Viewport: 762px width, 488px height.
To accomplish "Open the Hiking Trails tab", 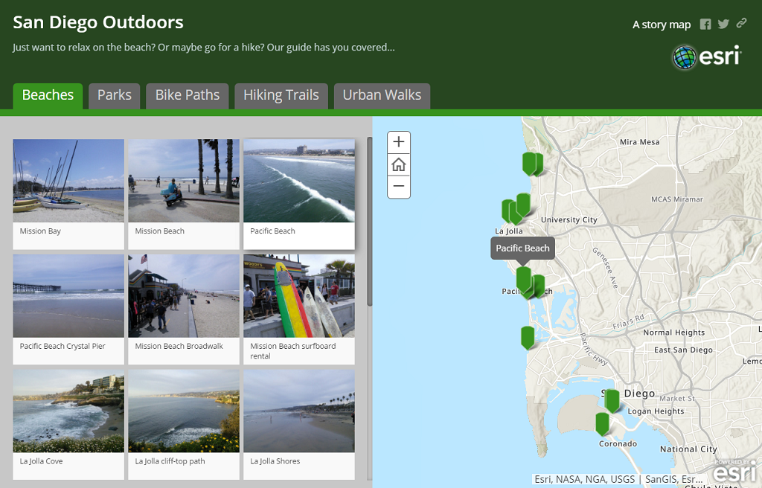I will [281, 95].
